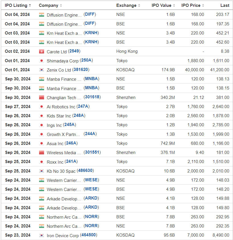Image resolution: width=233 pixels, height=240 pixels.
Task: Click Japan flag next to Asua Inc
Action: (42, 143)
